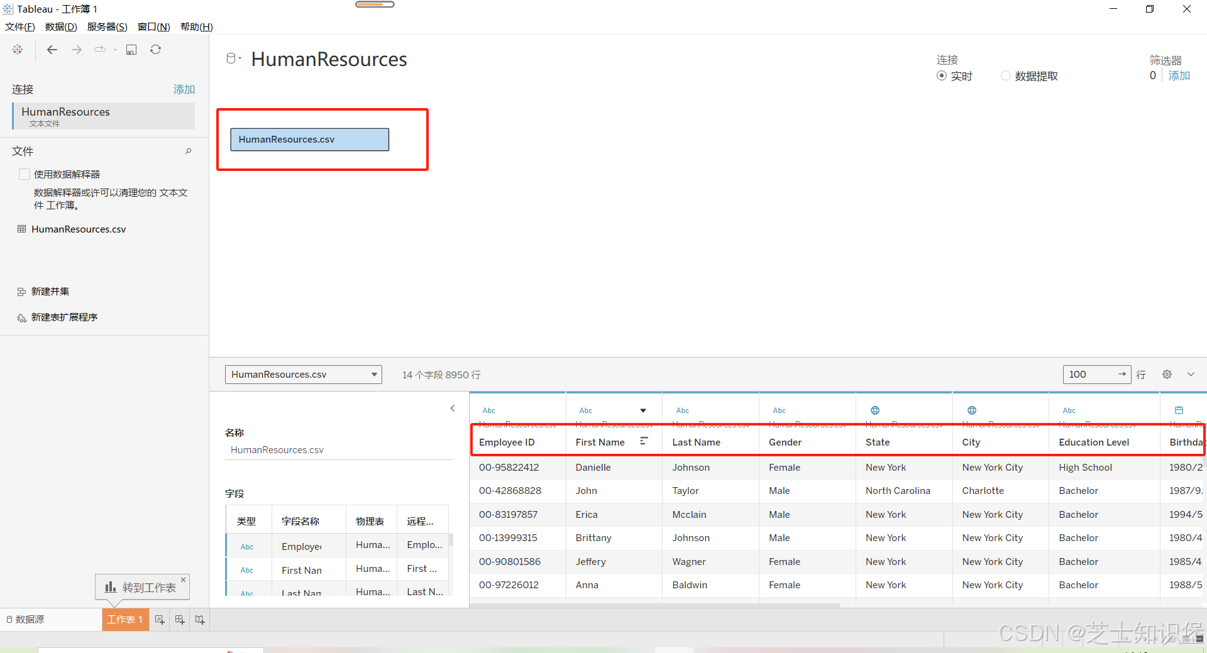Refresh the data source
This screenshot has height=653, width=1207.
click(x=156, y=50)
